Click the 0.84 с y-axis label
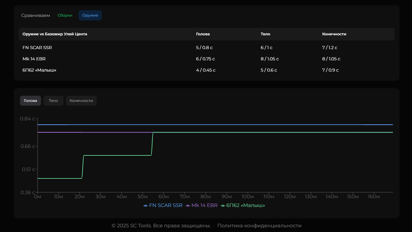The height and width of the screenshot is (232, 412). coord(28,119)
